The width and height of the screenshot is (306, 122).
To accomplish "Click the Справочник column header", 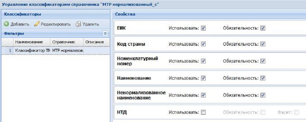I will (x=63, y=42).
